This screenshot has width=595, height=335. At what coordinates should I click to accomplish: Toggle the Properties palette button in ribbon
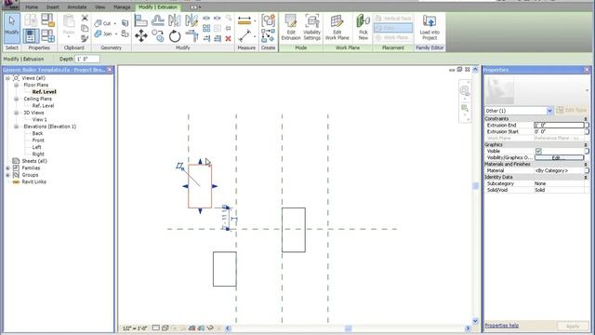coord(31,35)
